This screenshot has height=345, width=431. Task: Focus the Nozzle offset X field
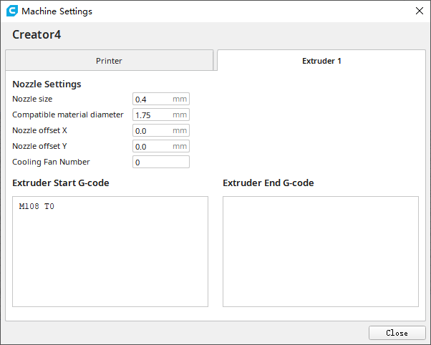161,130
